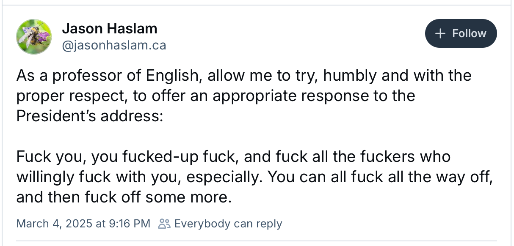Follow Jason Haslam
The height and width of the screenshot is (246, 514).
click(461, 33)
